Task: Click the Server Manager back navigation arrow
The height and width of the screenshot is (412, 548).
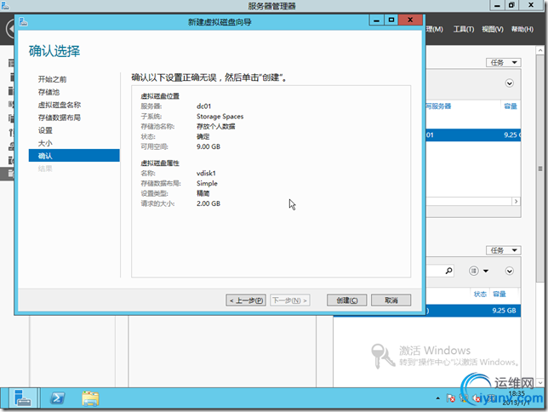Action: [10, 29]
